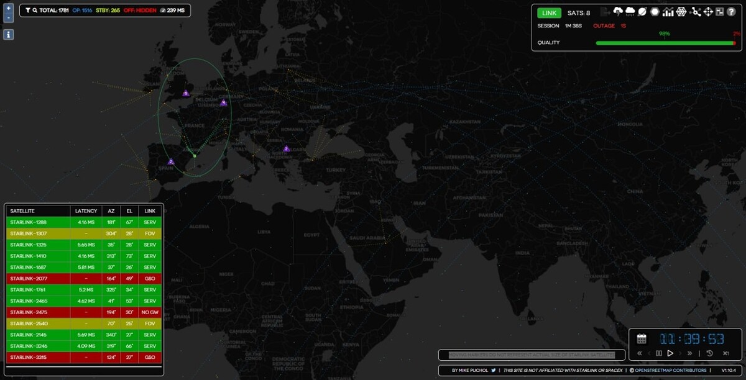Screen dimensions: 746x380
Task: Select the STARLINK-1288 row
Action: click(84, 222)
